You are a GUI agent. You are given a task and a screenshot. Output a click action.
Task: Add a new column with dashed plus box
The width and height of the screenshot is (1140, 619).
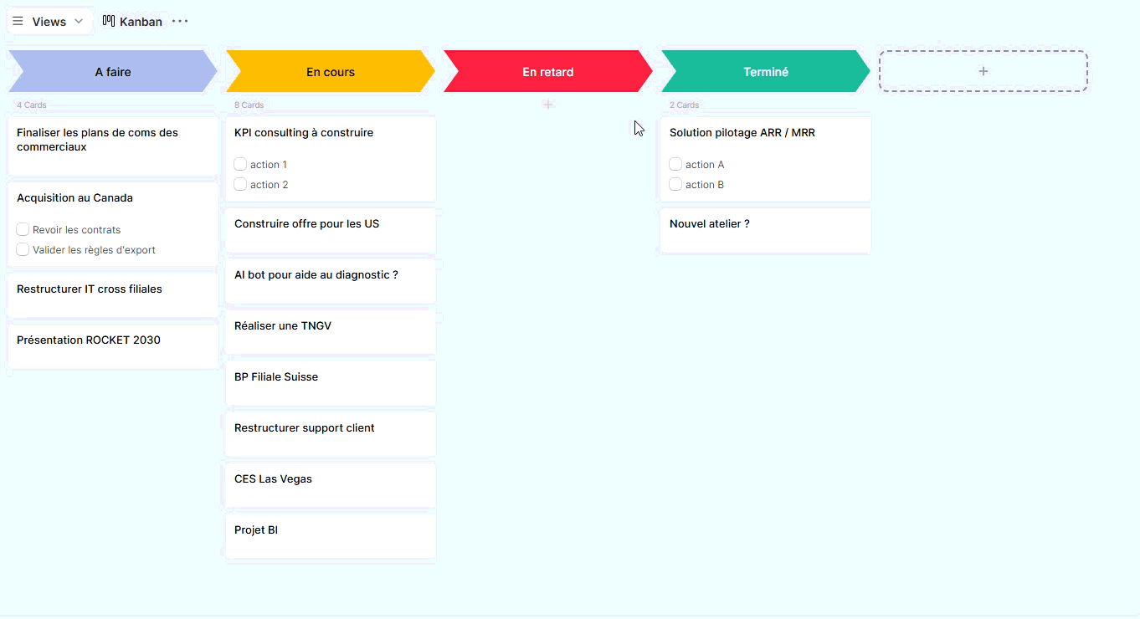[x=983, y=71]
